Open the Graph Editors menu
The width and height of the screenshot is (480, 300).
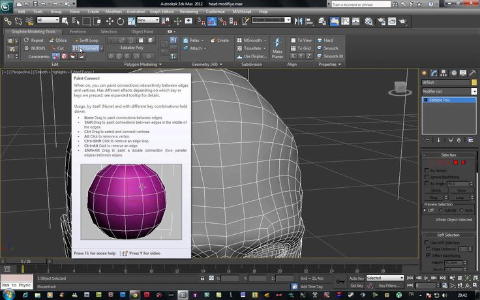[162, 12]
